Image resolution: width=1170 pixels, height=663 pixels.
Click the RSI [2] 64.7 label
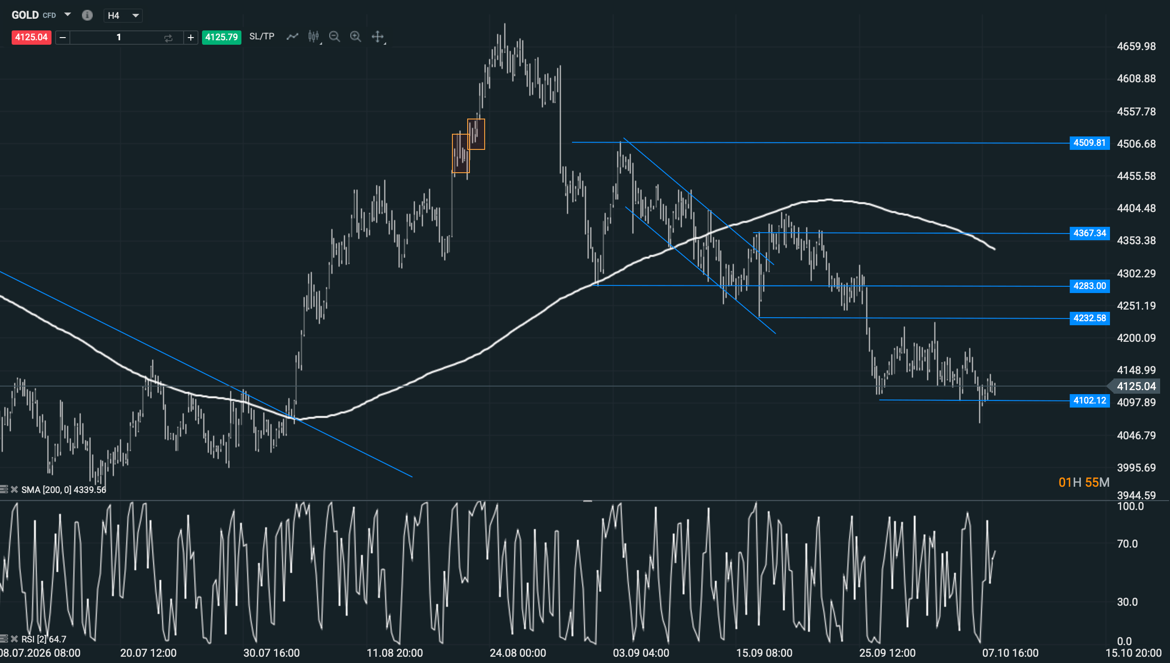point(44,639)
